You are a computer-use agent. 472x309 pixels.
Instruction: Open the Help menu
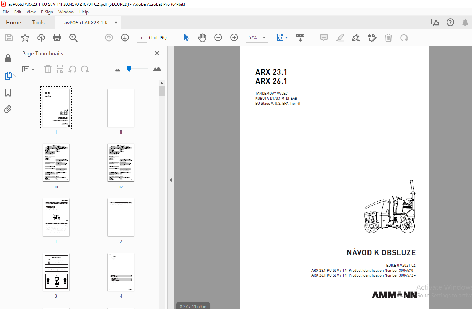(84, 12)
